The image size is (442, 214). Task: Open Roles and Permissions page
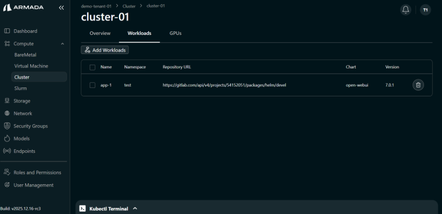click(37, 172)
